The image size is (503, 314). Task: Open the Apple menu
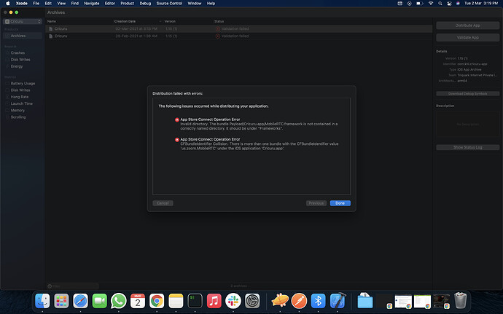tap(8, 3)
